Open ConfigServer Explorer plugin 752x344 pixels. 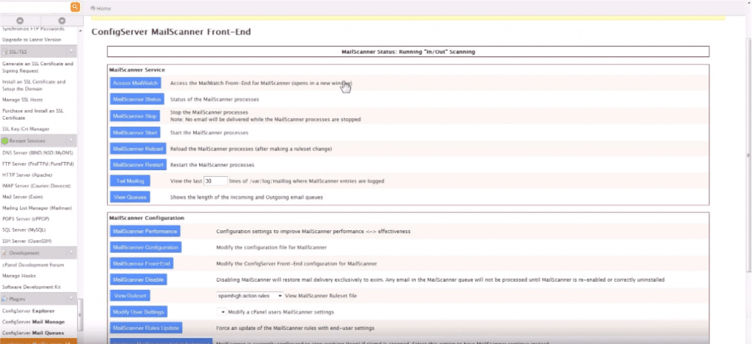point(29,311)
